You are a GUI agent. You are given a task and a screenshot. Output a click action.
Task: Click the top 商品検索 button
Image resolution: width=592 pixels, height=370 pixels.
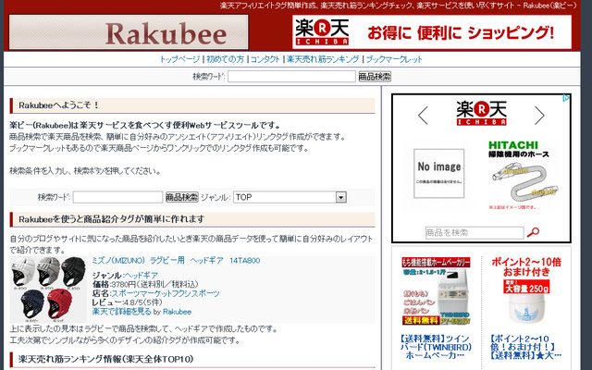tap(375, 77)
